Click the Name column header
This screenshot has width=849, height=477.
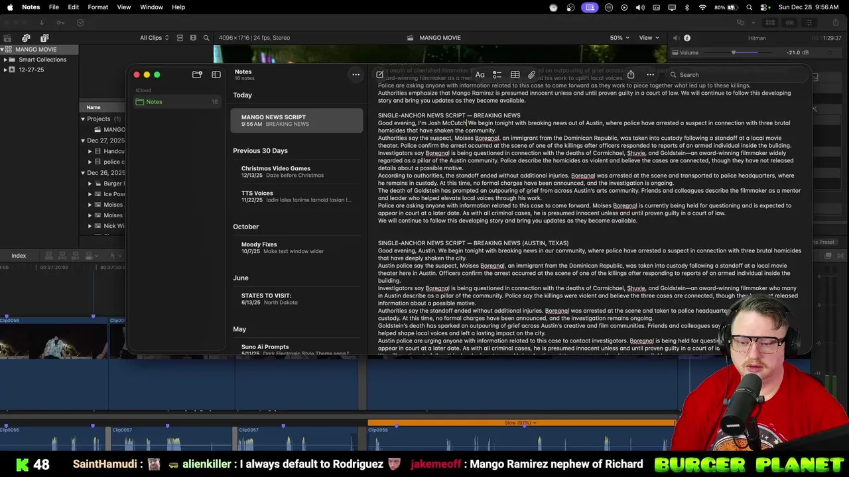pyautogui.click(x=94, y=107)
